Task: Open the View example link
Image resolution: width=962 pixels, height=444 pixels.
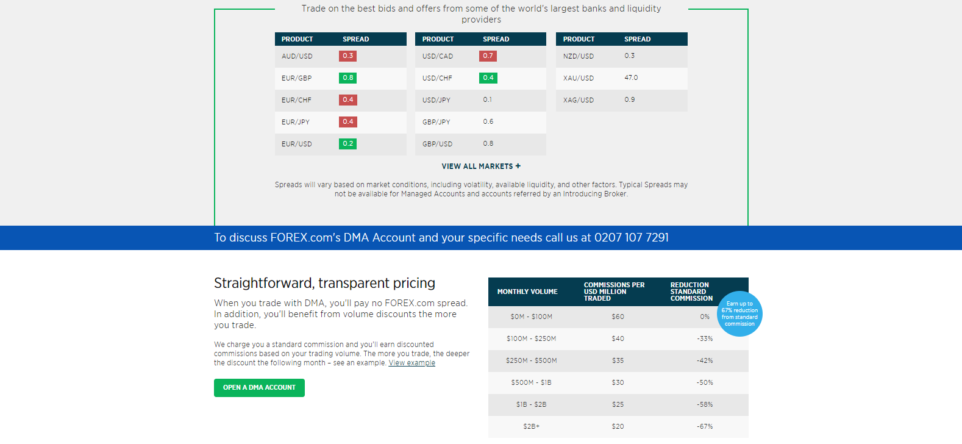Action: coord(412,363)
